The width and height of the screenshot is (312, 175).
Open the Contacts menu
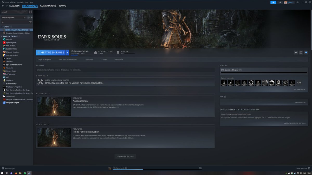(20, 2)
